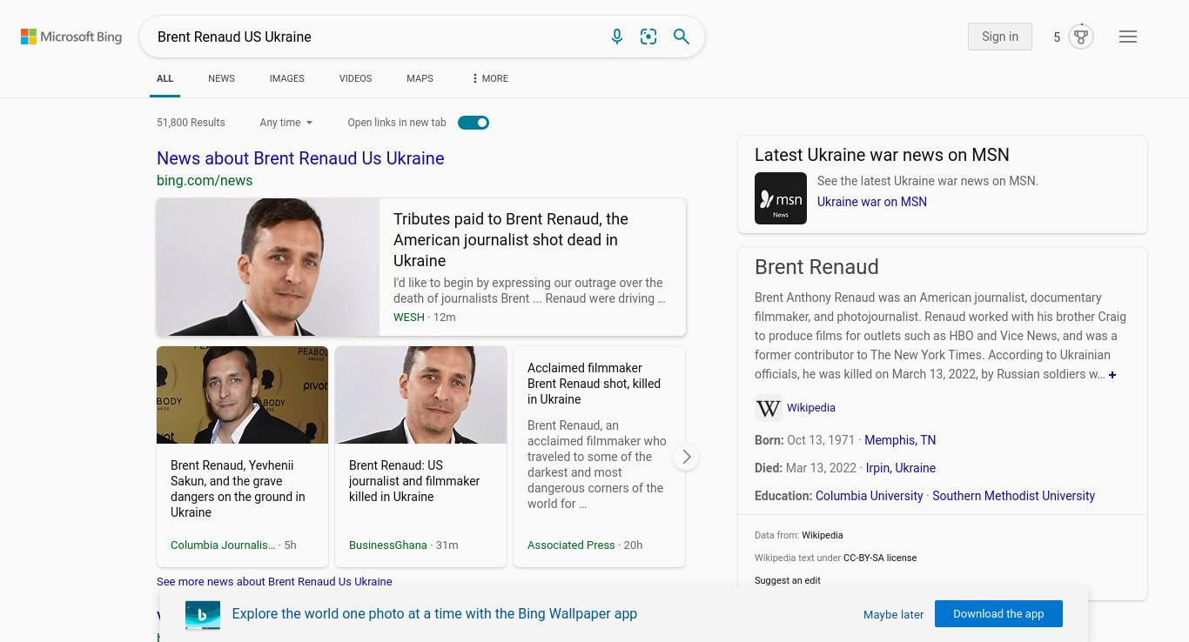Image resolution: width=1189 pixels, height=642 pixels.
Task: Switch to the IMAGES tab
Action: coord(286,78)
